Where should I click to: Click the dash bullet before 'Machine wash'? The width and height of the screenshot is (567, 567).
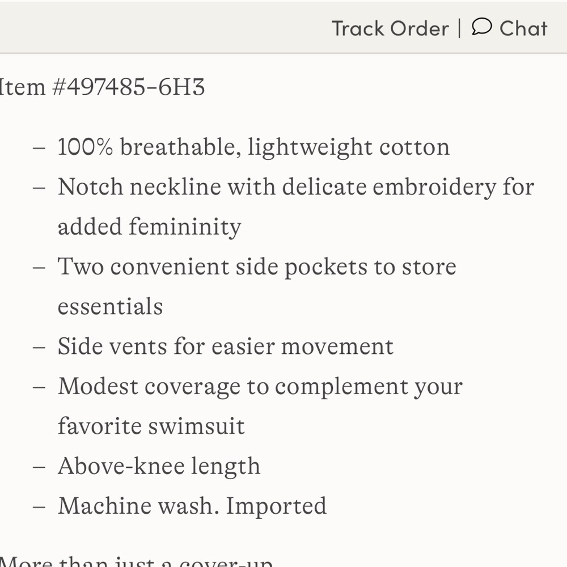[39, 506]
